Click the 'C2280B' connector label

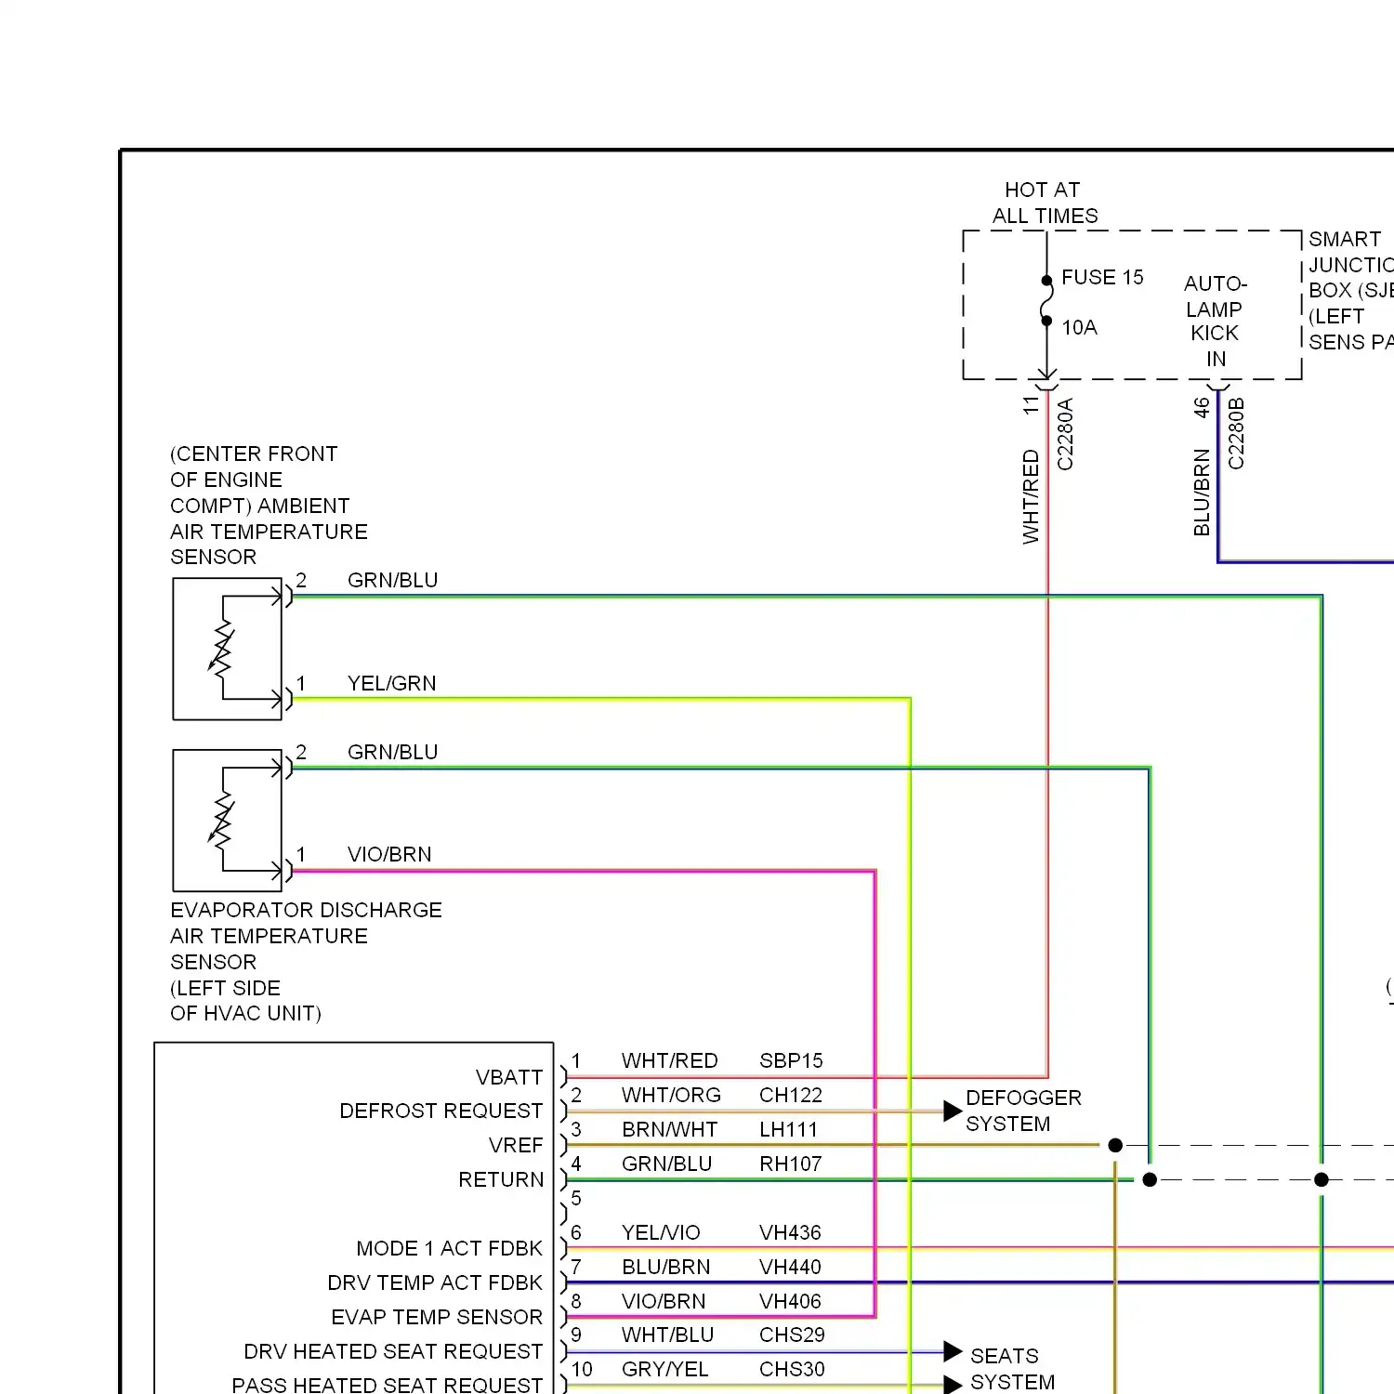tap(1235, 433)
